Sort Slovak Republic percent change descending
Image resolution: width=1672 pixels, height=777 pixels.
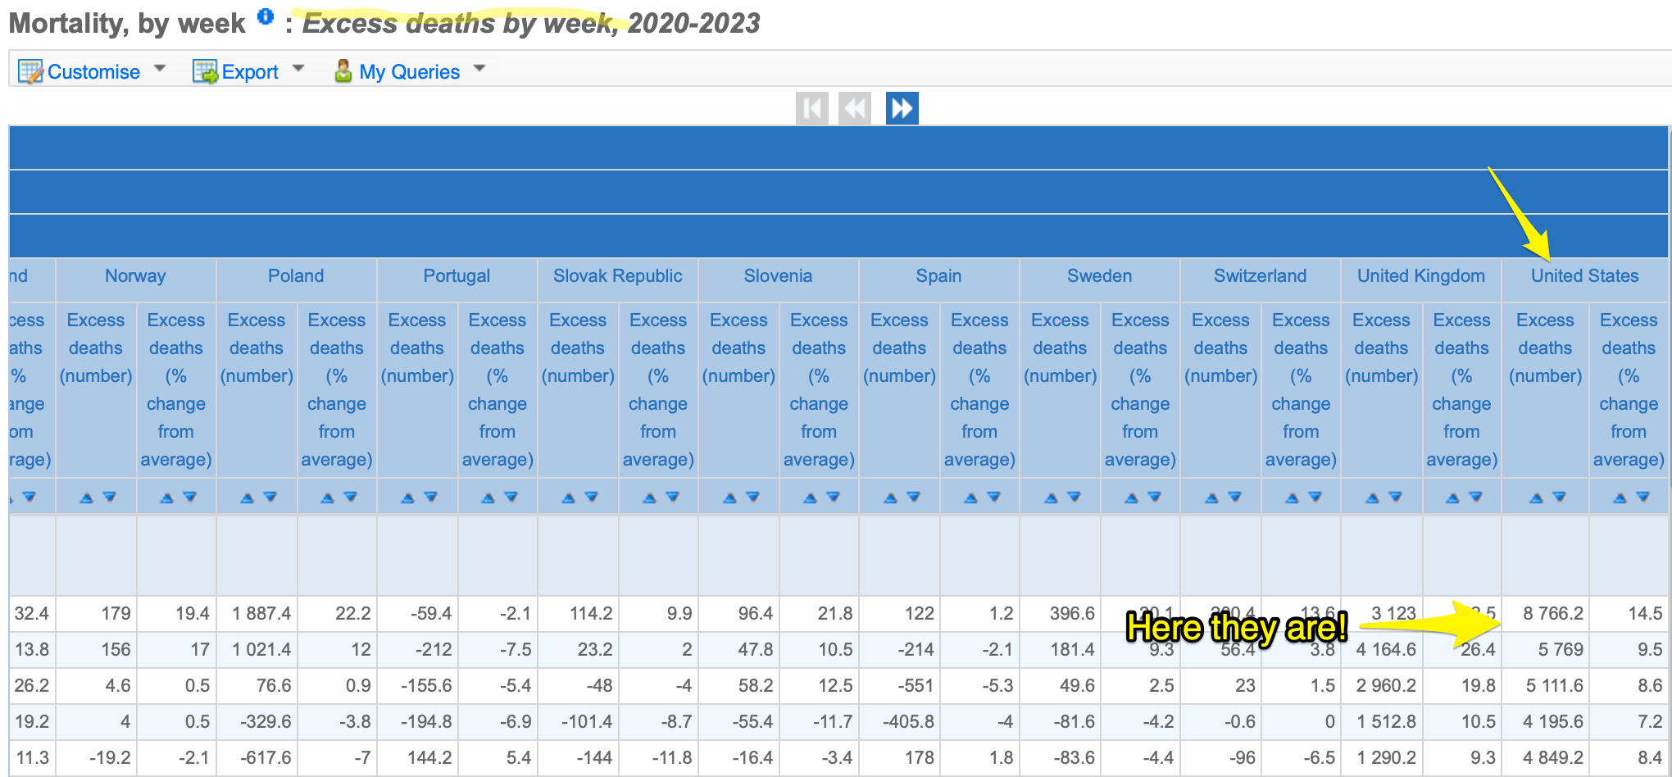pos(672,497)
